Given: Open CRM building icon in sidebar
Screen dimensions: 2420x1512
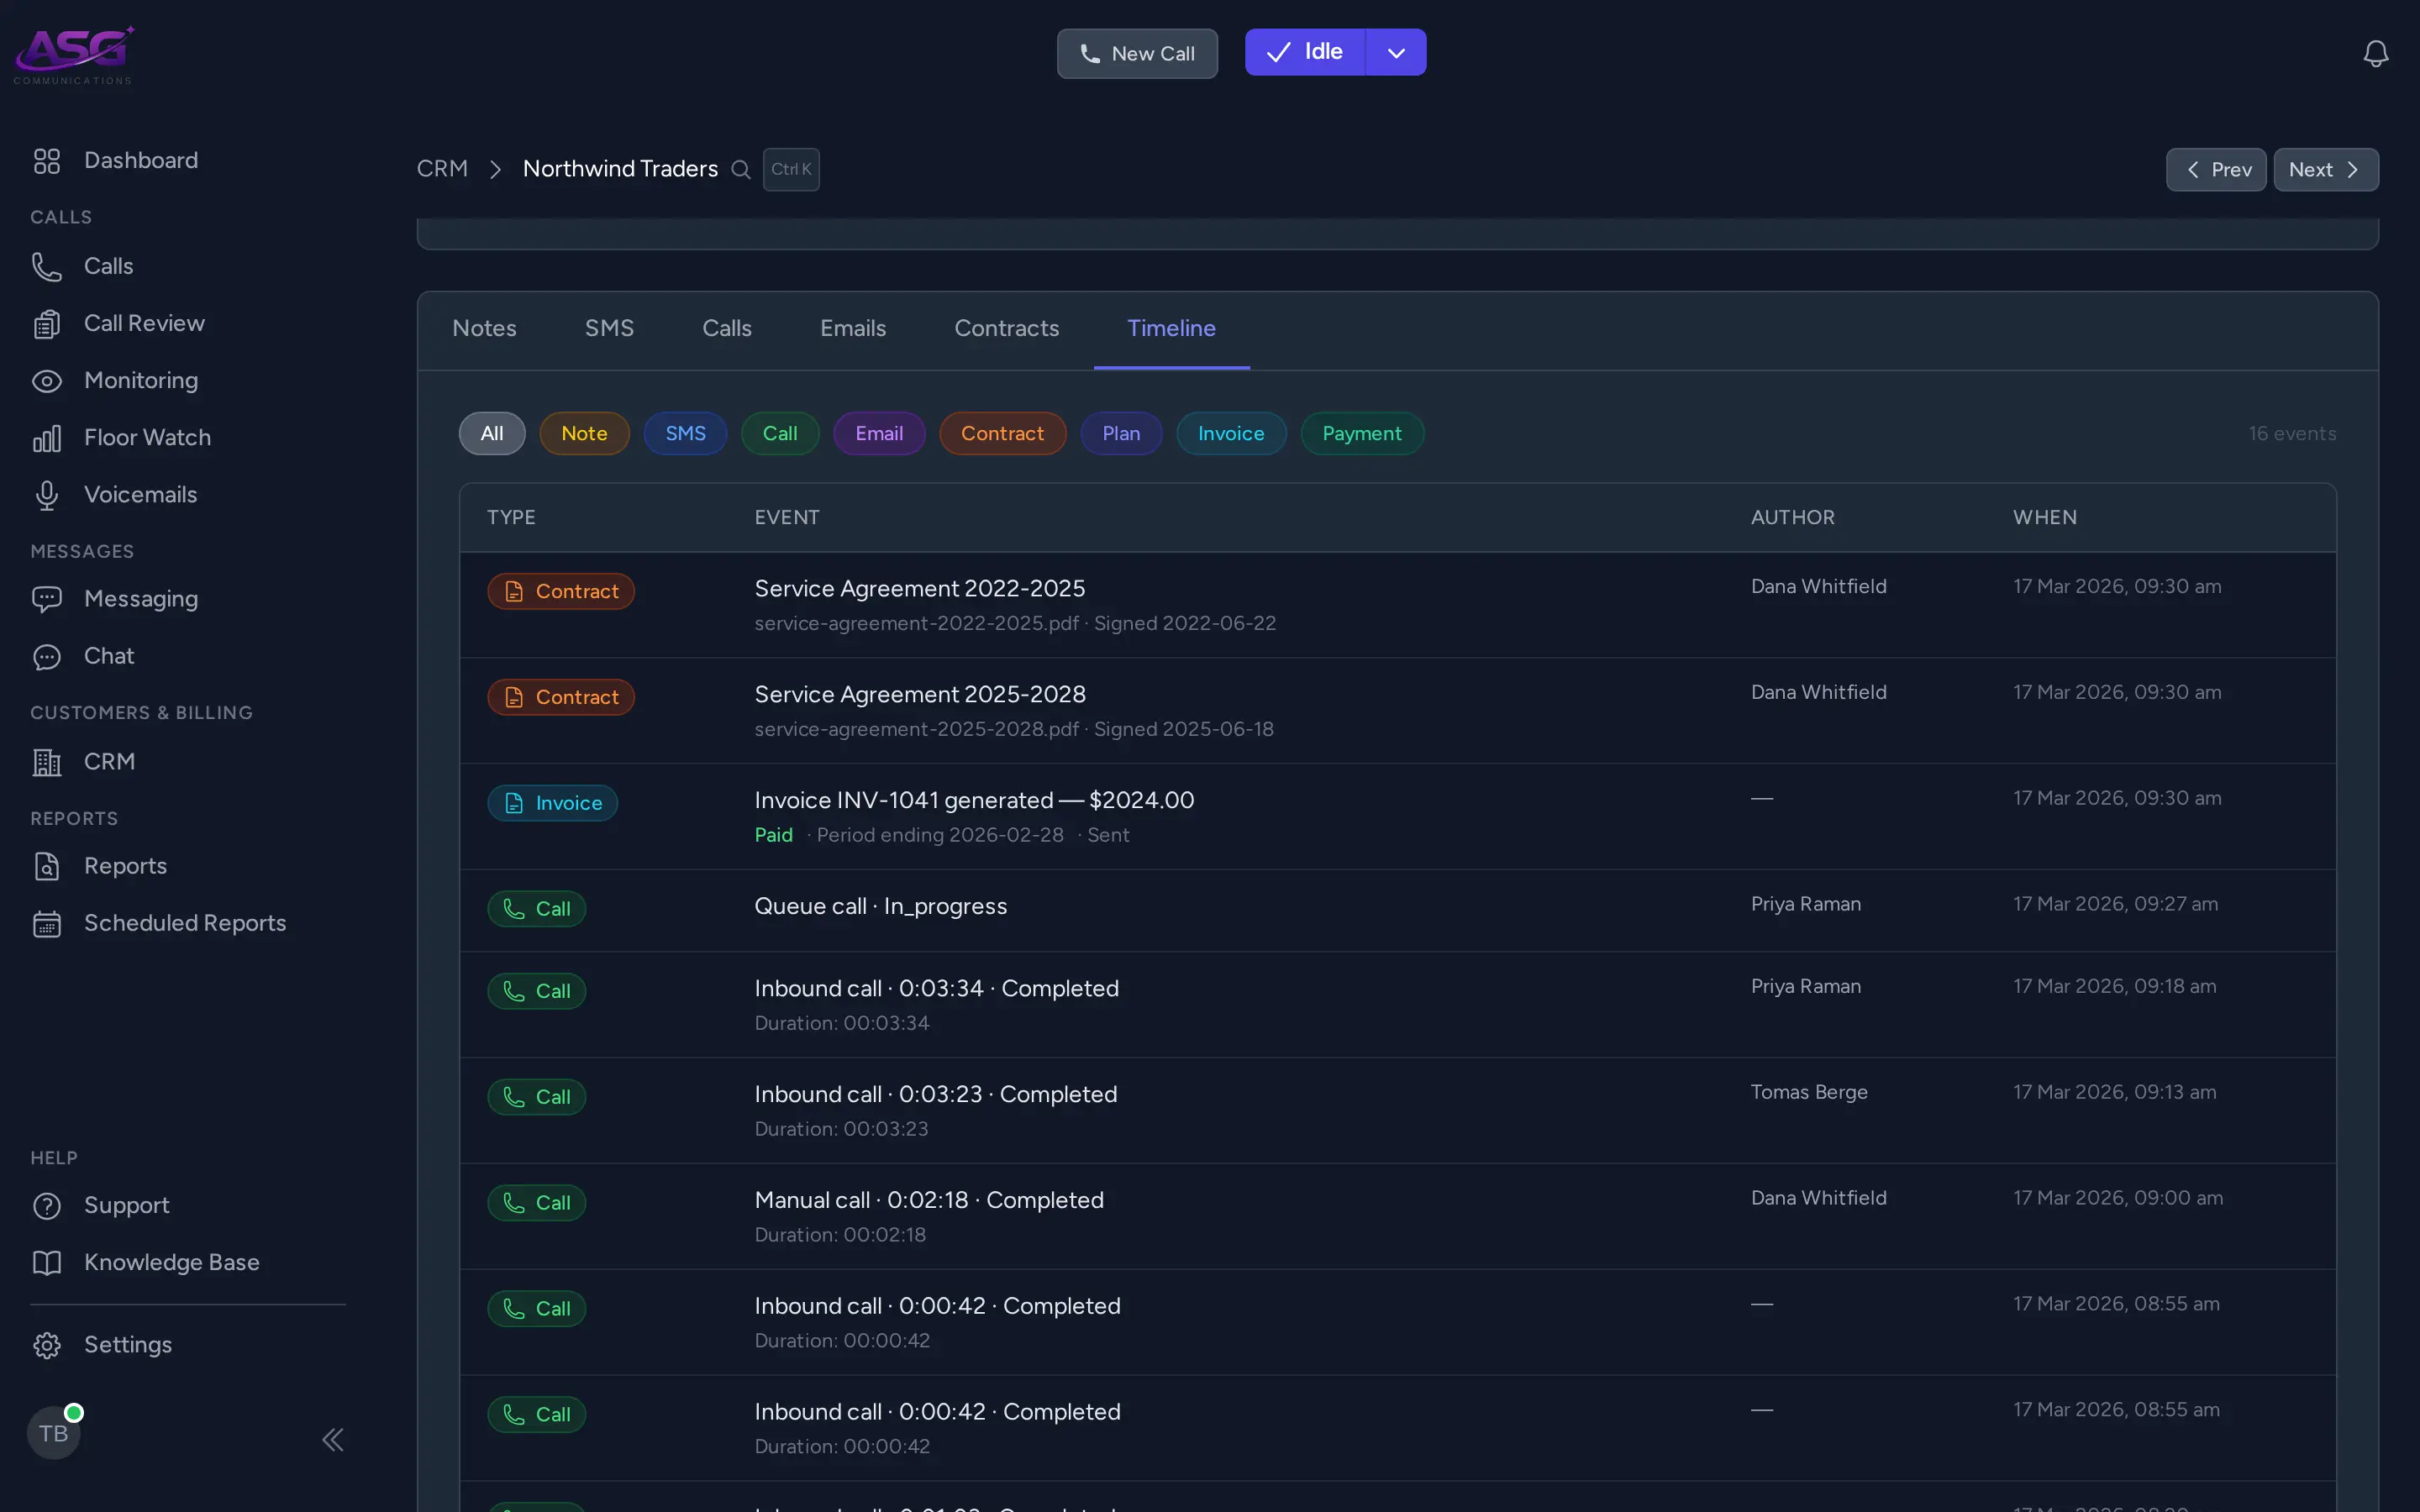Looking at the screenshot, I should tap(47, 762).
